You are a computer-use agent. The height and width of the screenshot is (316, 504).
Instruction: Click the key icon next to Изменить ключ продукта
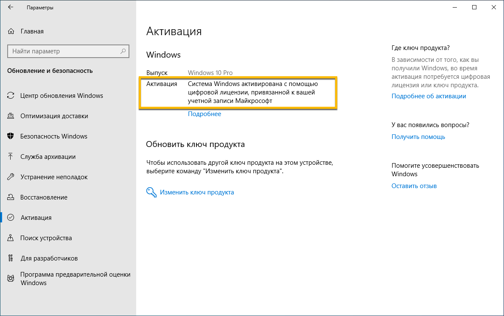tap(151, 192)
